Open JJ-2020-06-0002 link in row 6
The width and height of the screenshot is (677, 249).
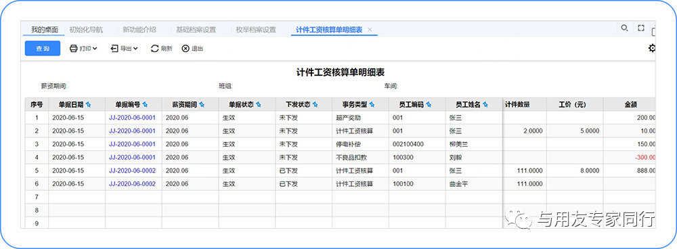click(132, 184)
